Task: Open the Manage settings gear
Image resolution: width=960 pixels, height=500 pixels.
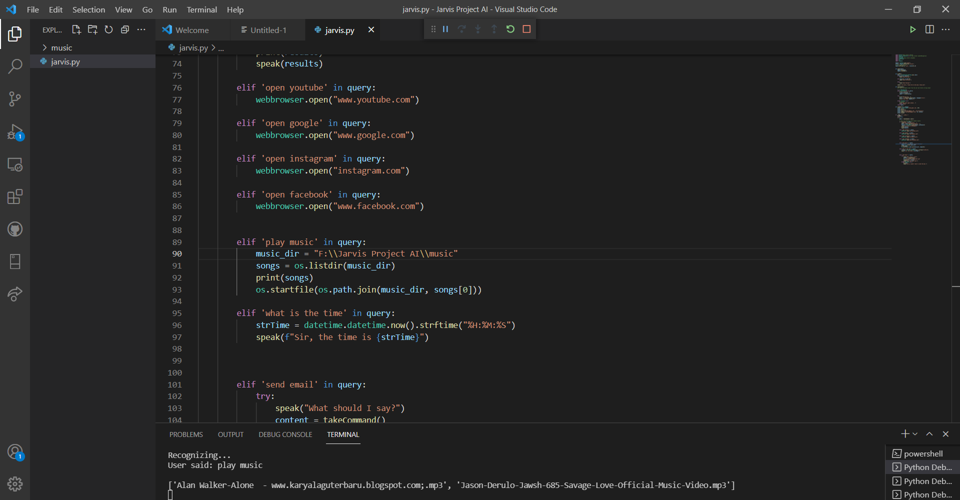Action: tap(15, 484)
